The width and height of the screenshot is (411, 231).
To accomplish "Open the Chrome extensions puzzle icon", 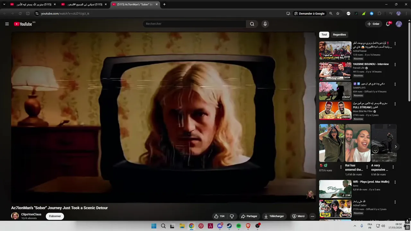I will click(379, 13).
